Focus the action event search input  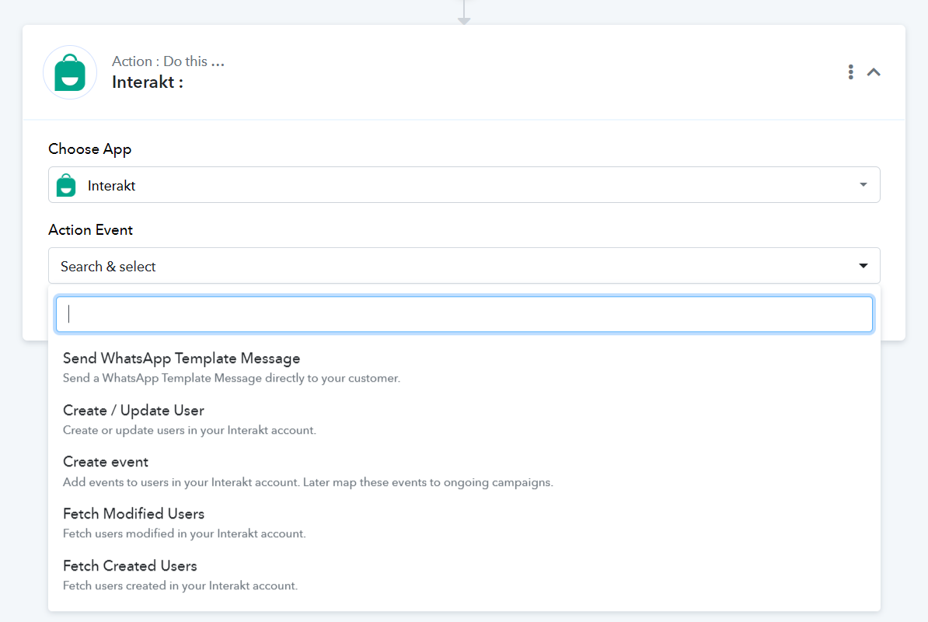464,314
